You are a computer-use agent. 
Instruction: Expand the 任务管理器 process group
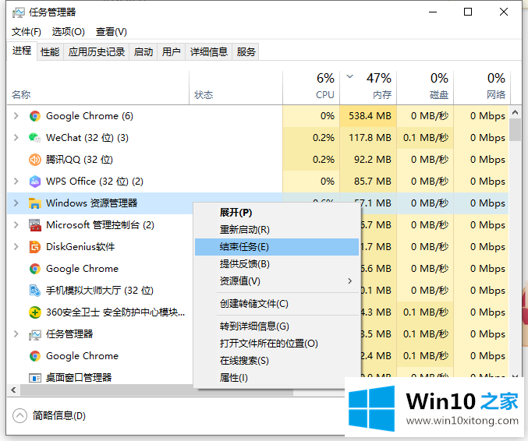16,334
